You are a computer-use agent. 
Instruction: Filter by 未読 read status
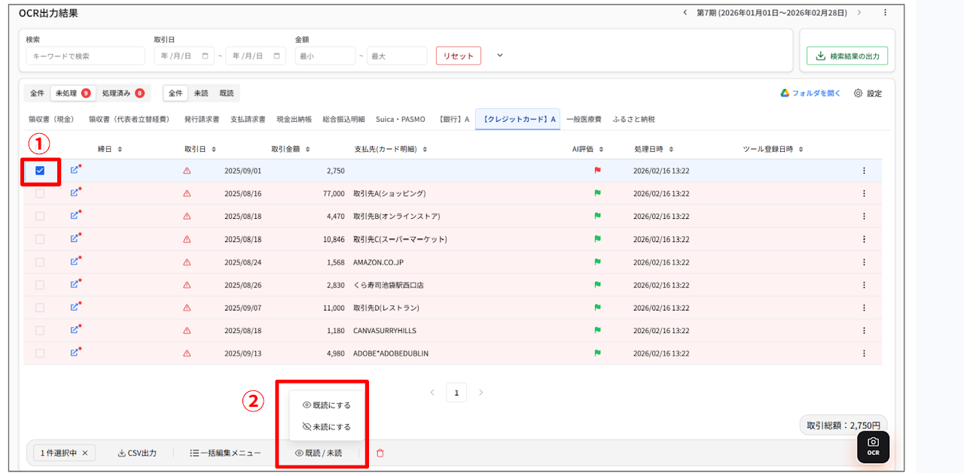(200, 93)
